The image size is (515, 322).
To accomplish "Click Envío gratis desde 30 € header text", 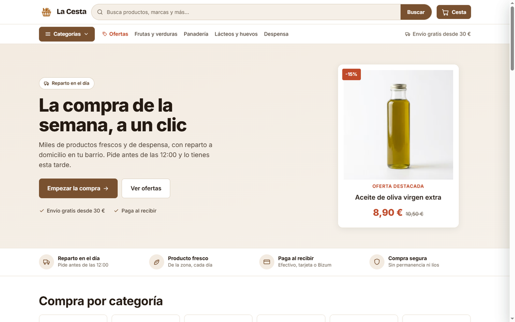I will click(x=442, y=34).
